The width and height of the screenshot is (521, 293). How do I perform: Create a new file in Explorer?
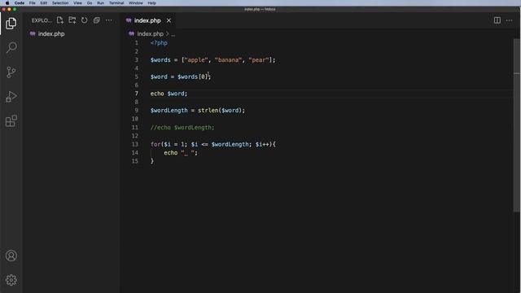coord(59,20)
